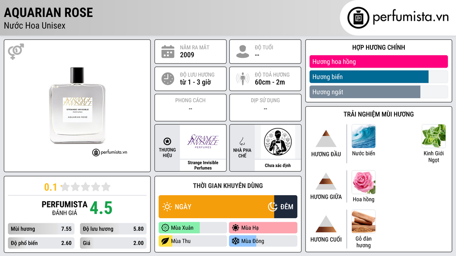
Task: Click the snowflake icon in Mùa Đông
Action: click(236, 241)
